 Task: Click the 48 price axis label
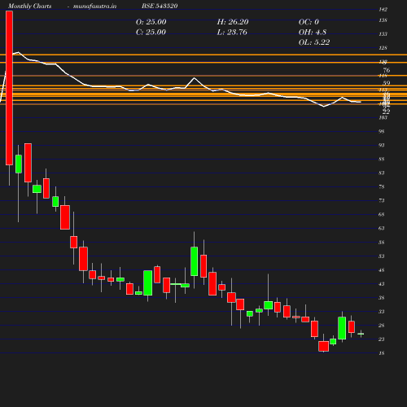[x=382, y=270]
